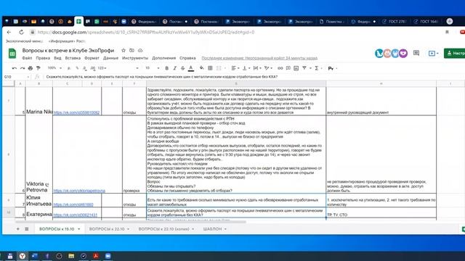
Task: Click the print icon
Action: click(x=31, y=68)
